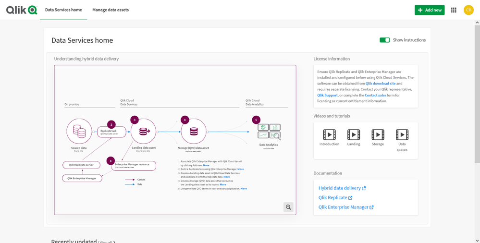Click Understanding hybrid data delivery title
The image size is (480, 243).
pos(86,59)
